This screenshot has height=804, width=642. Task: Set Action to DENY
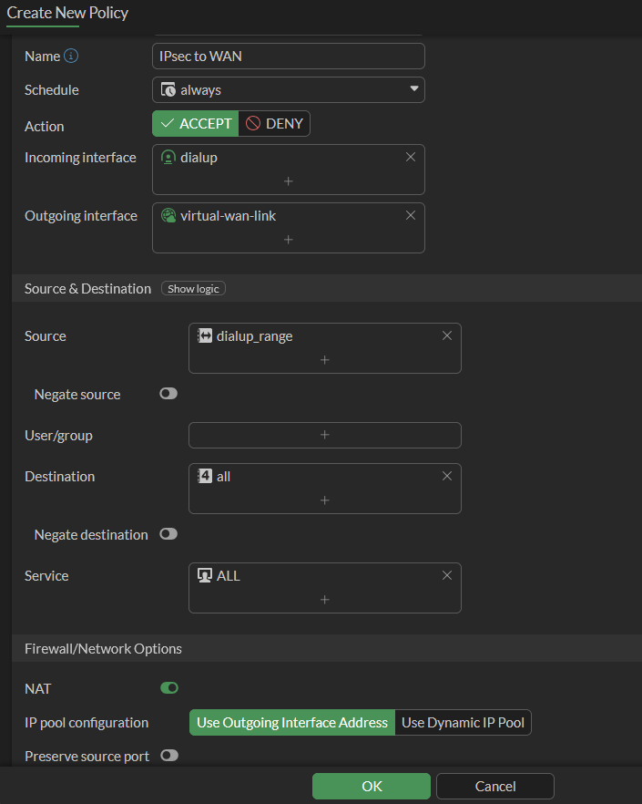(x=274, y=124)
